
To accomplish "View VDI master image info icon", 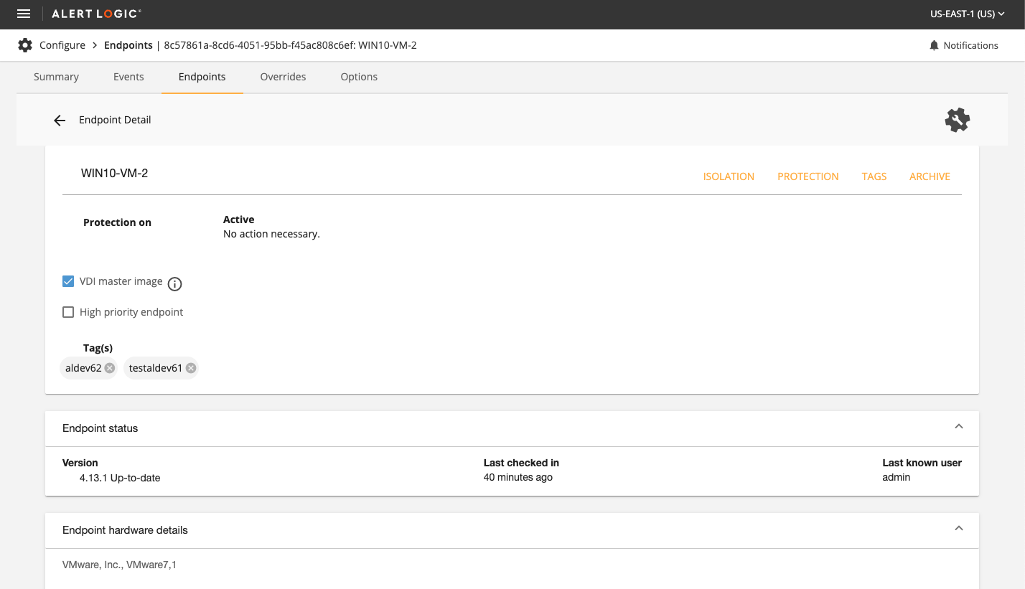I will click(174, 284).
